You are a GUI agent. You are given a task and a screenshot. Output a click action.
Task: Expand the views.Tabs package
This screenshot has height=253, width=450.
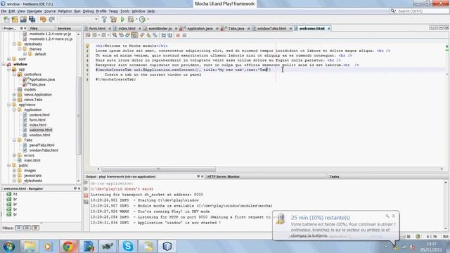pyautogui.click(x=14, y=100)
